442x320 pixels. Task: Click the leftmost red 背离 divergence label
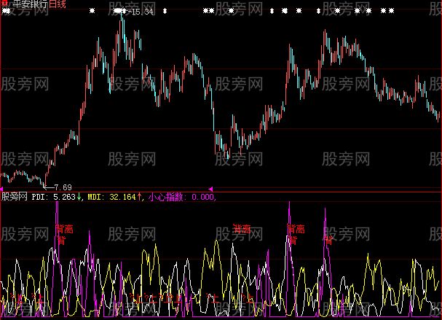tap(63, 229)
